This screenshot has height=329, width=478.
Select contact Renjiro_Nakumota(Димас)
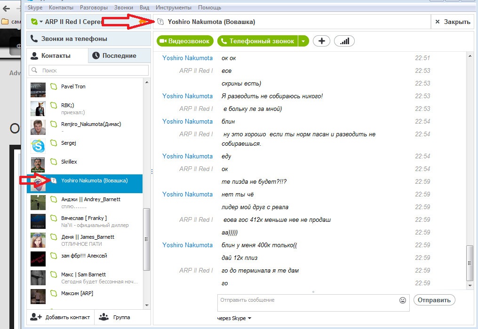click(85, 128)
